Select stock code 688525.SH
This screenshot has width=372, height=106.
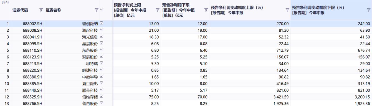pos(32,97)
